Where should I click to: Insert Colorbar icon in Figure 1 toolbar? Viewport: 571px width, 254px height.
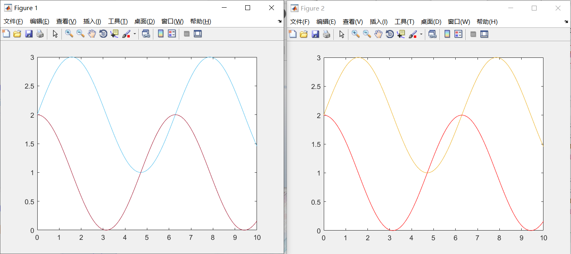point(161,34)
